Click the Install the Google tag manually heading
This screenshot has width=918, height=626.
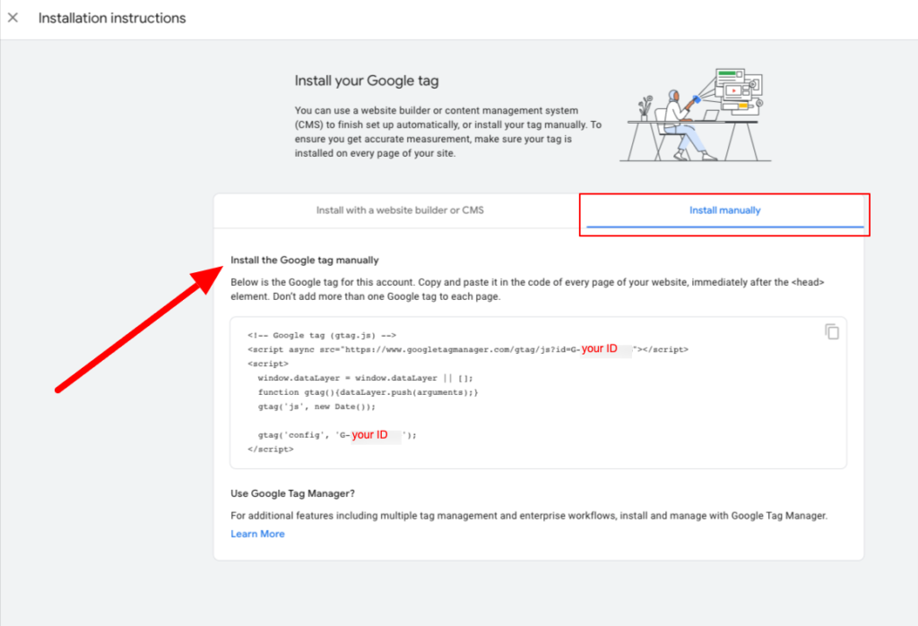pos(305,260)
